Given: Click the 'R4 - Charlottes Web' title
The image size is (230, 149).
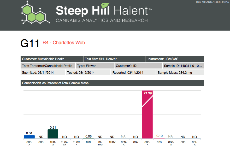Looking at the screenshot, I should pyautogui.click(x=64, y=43).
